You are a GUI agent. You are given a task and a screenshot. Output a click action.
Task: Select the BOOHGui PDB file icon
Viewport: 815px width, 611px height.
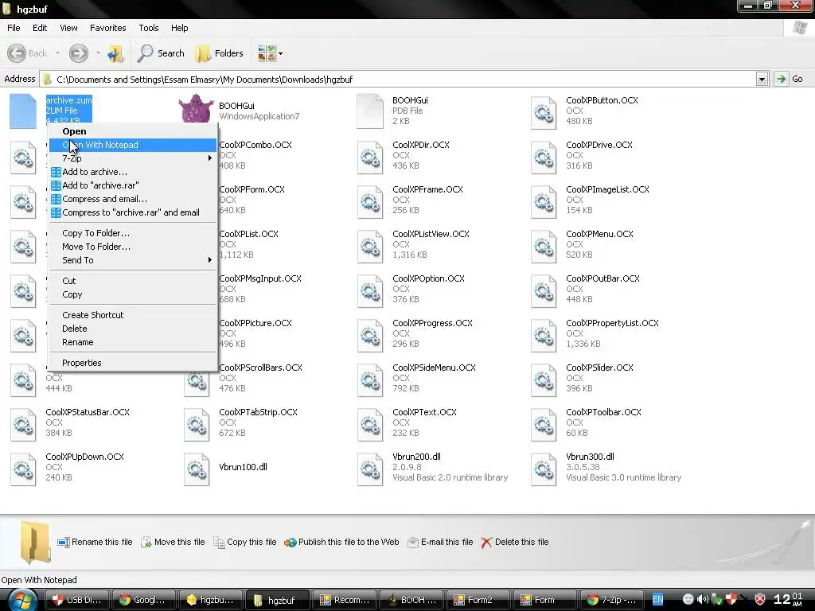coord(369,111)
